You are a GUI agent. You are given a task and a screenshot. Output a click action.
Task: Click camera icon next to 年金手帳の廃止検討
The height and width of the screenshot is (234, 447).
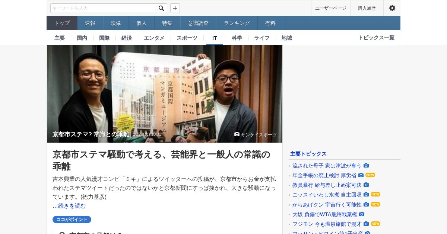click(x=361, y=175)
